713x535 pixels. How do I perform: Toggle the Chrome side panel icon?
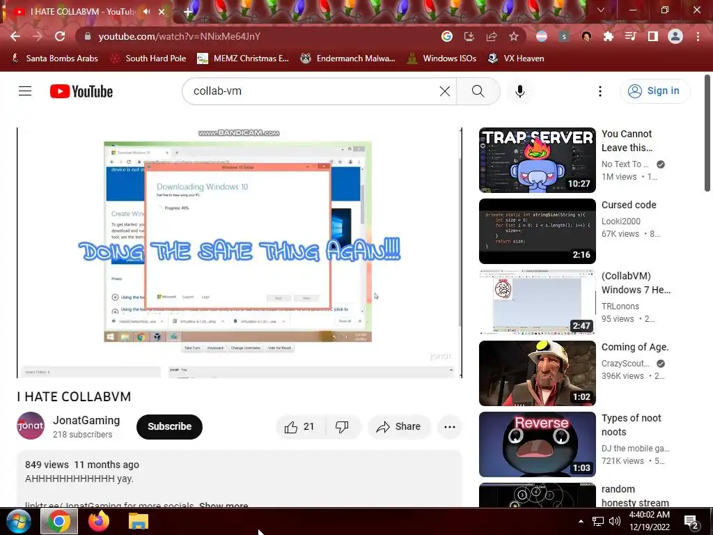pyautogui.click(x=653, y=36)
